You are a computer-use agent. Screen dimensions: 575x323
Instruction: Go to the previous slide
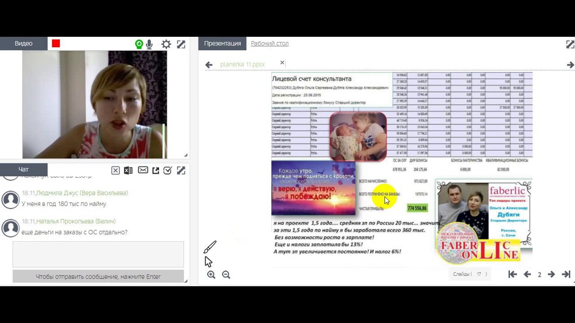(527, 275)
